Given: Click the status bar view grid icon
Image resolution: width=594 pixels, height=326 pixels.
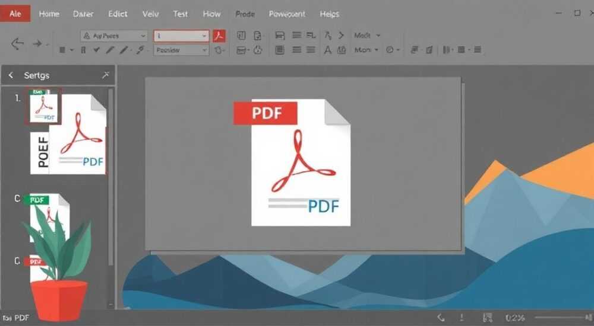Looking at the screenshot, I should [x=488, y=318].
